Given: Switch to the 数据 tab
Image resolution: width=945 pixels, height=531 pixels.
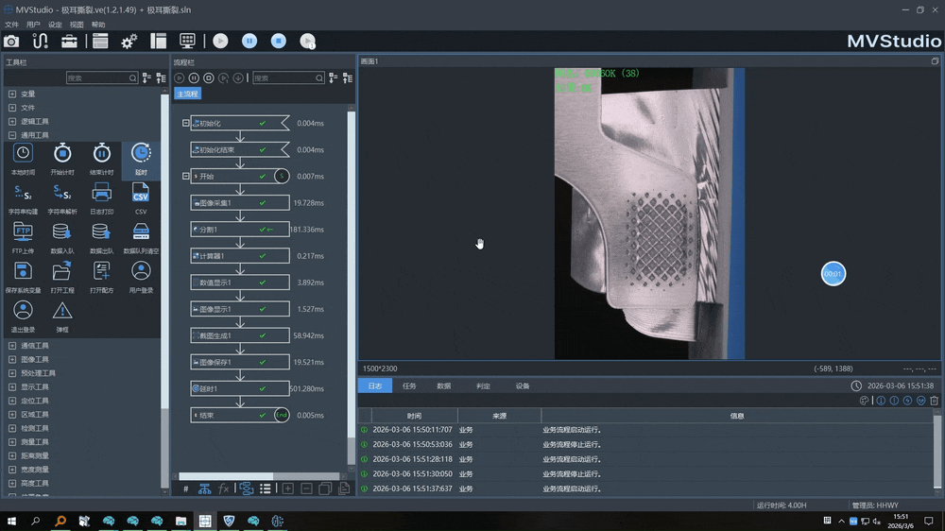Looking at the screenshot, I should pos(443,385).
